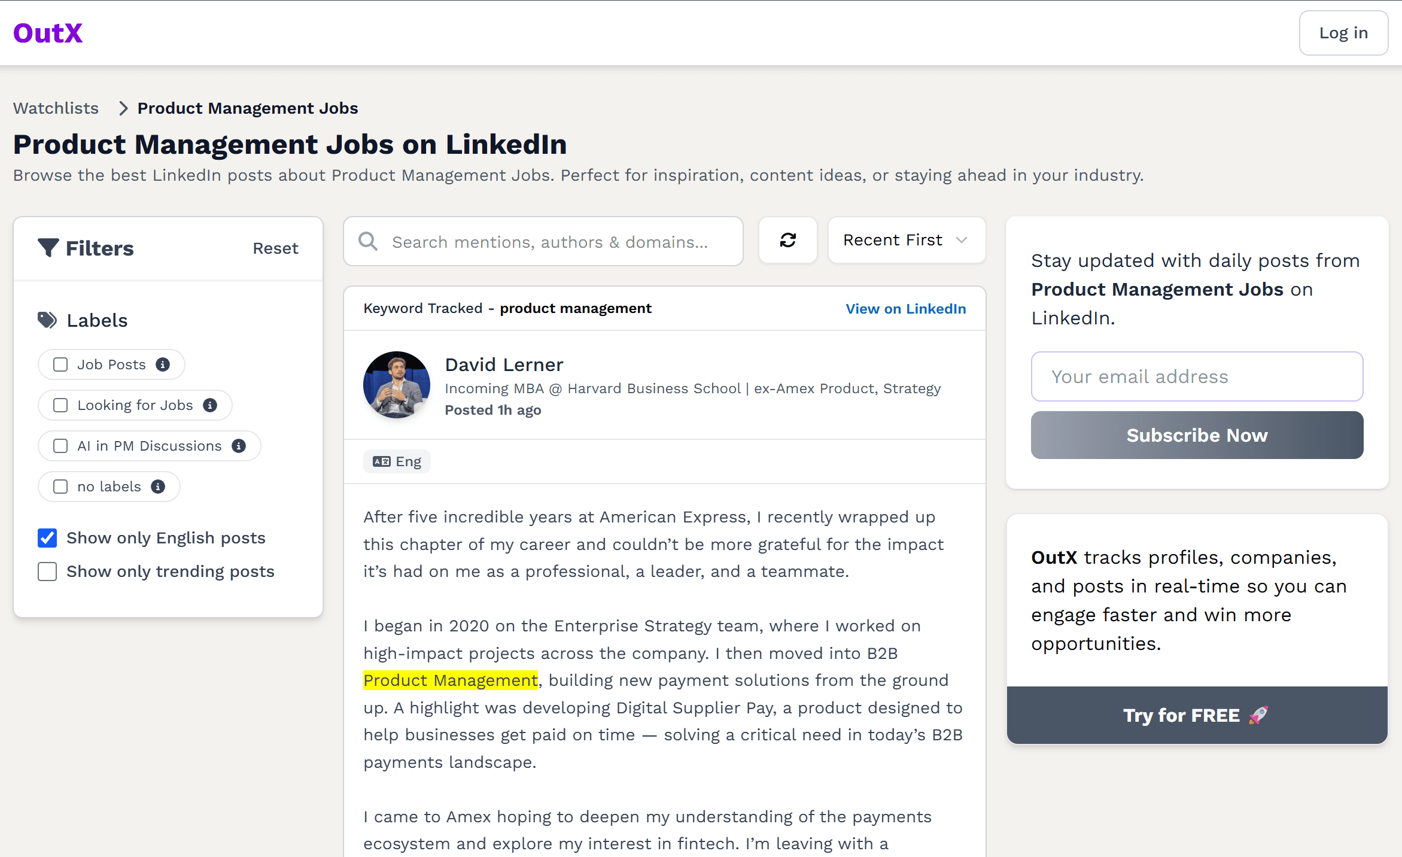Reset all filters

click(275, 248)
